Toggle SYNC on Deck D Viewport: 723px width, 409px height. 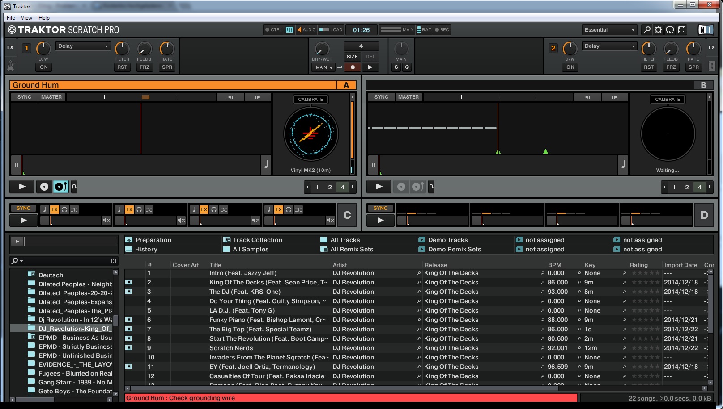tap(381, 208)
